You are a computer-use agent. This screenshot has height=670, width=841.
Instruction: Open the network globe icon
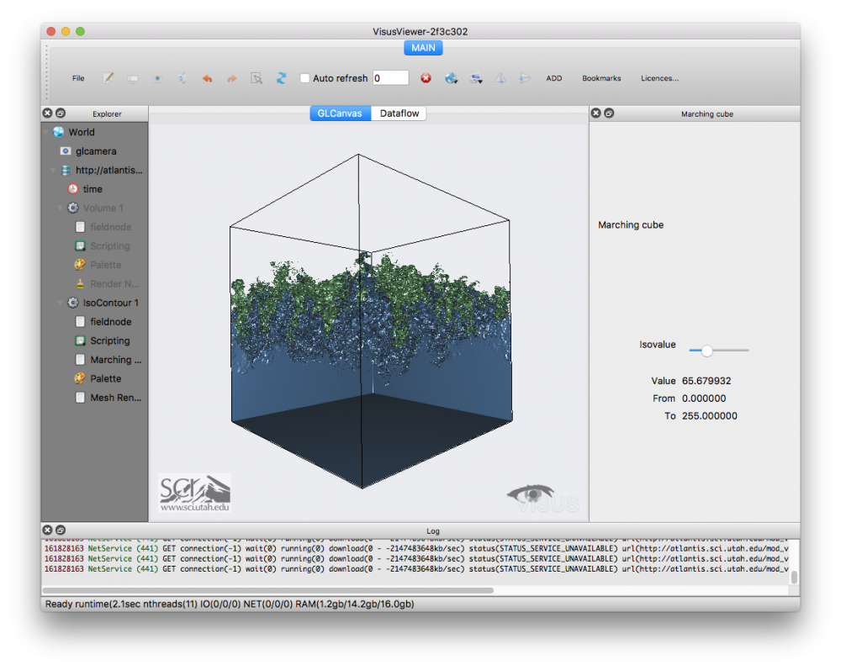452,77
